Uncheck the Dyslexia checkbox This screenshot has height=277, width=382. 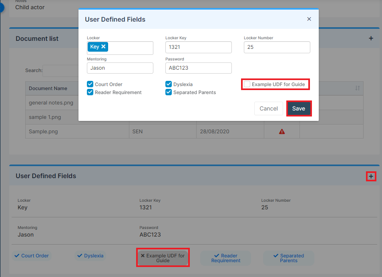[169, 84]
